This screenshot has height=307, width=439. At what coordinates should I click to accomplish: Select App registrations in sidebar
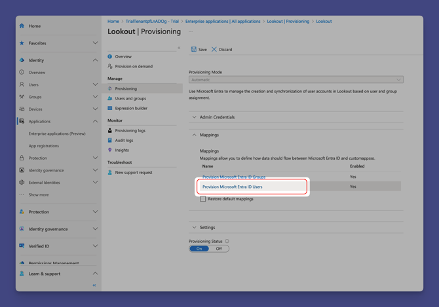pyautogui.click(x=44, y=146)
